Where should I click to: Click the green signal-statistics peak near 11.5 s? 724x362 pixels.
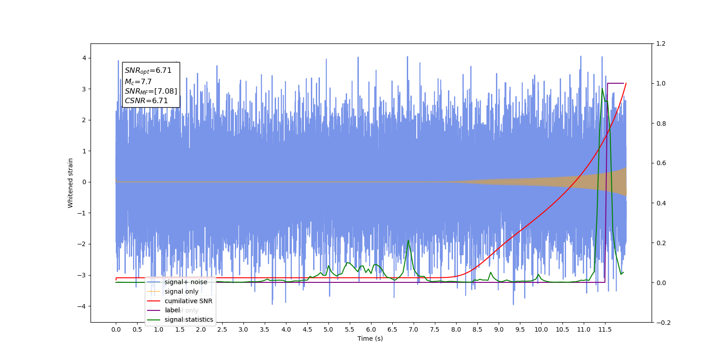[602, 90]
